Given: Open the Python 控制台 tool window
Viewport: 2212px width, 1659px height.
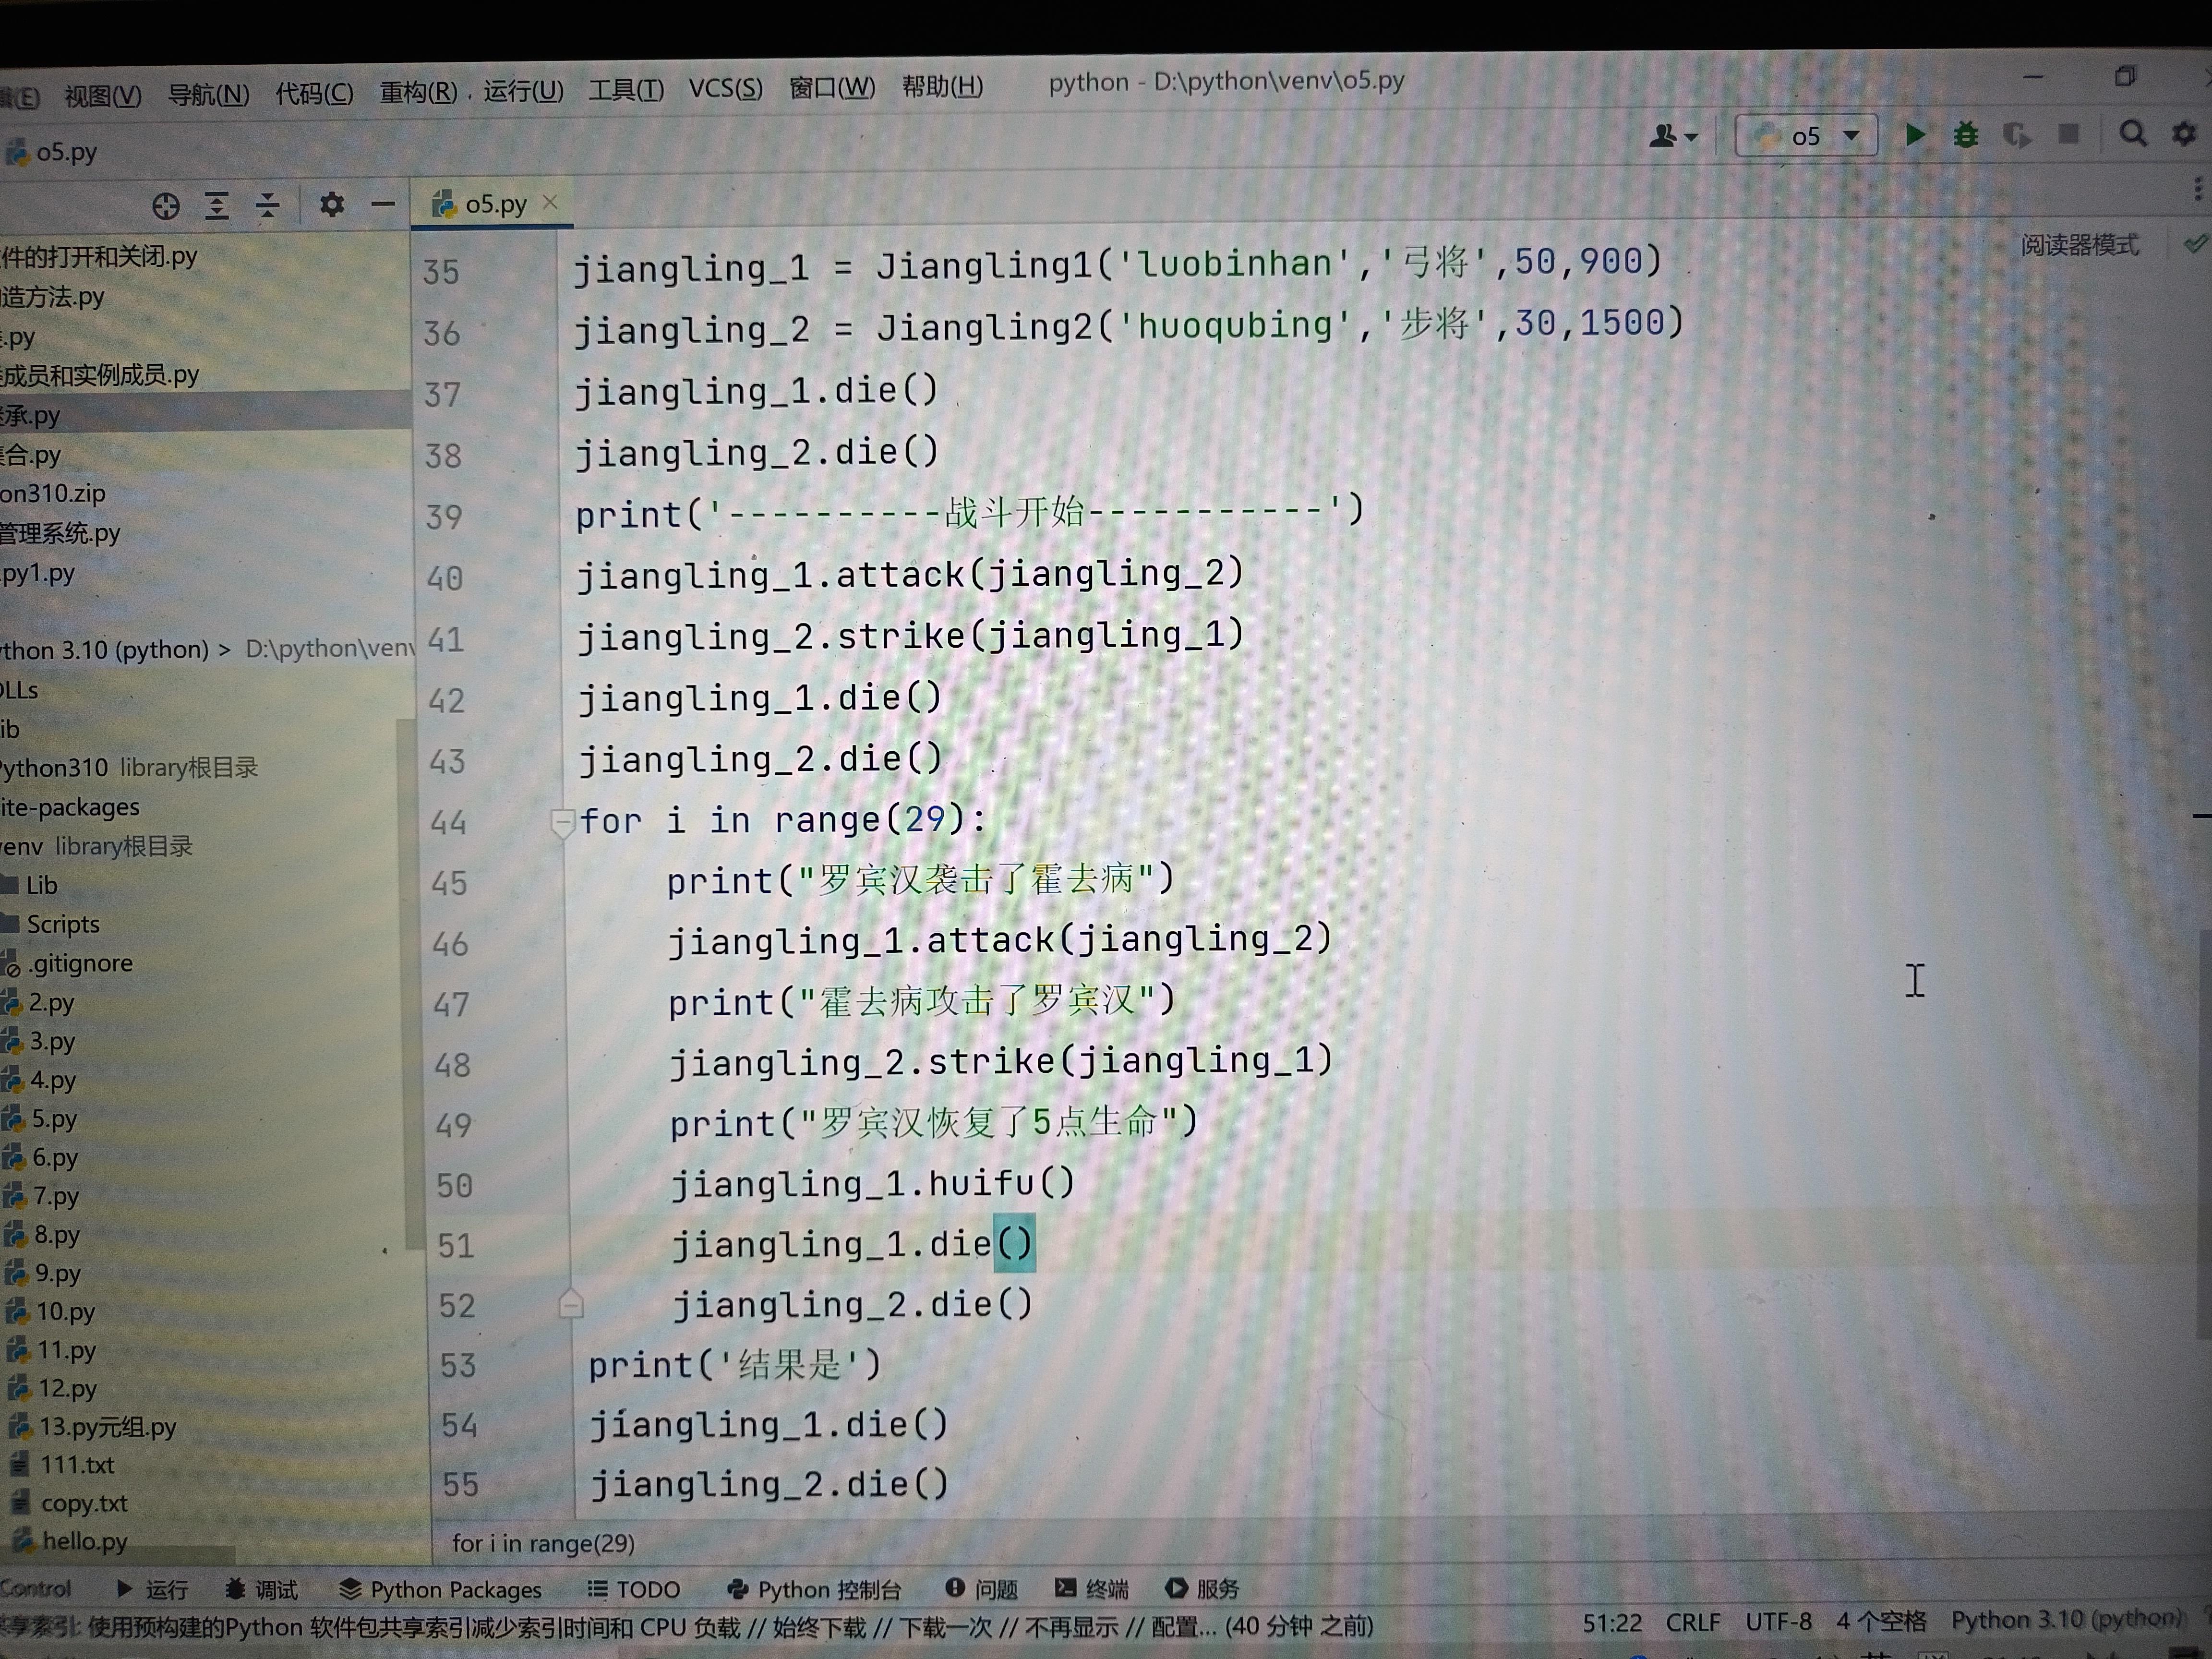Looking at the screenshot, I should point(814,1589).
